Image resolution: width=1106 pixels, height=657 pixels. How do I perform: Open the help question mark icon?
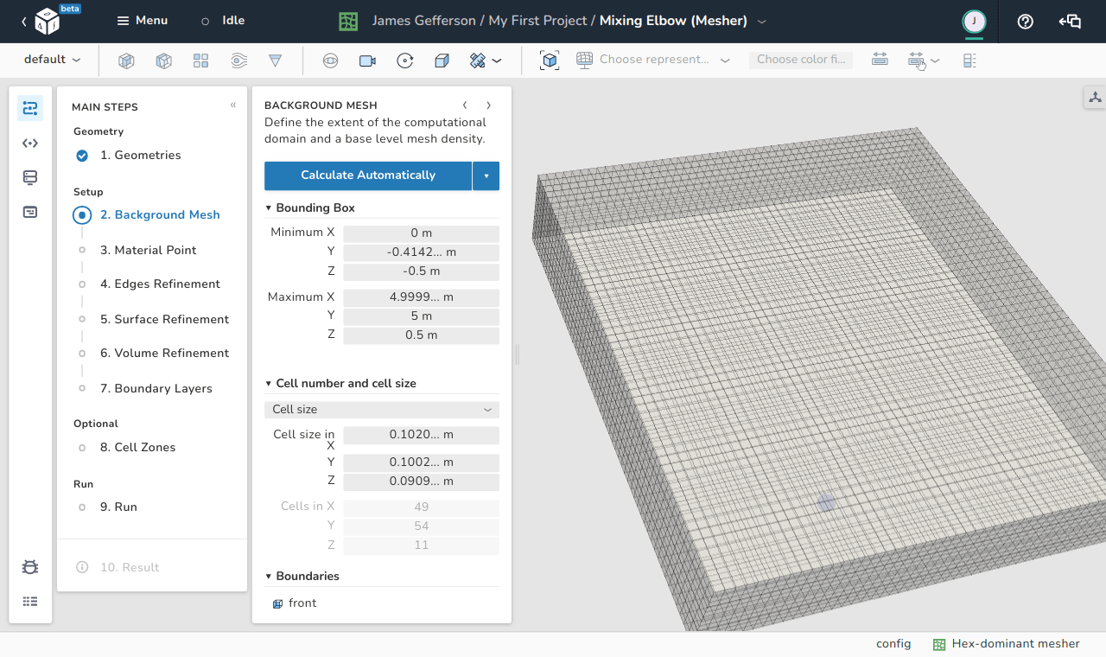[x=1026, y=22]
